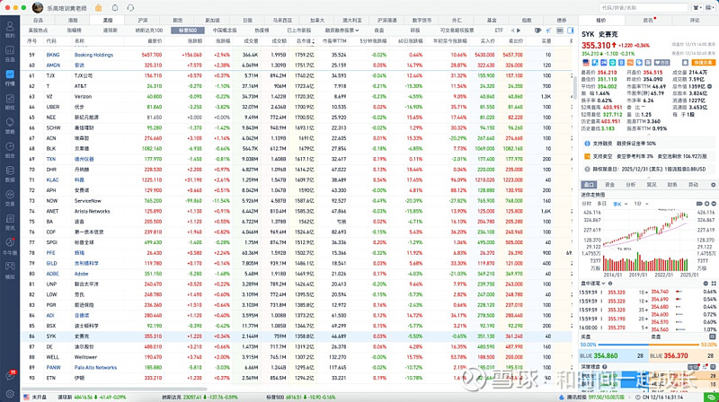
Task: Open customer service headset icon
Action: point(130,8)
